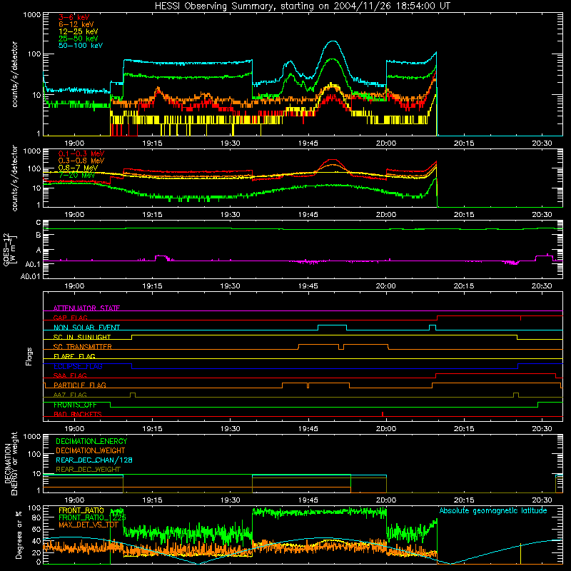Click the 'A0.01' tick on GOES axis
Screen dimensions: 571x571
[x=31, y=276]
